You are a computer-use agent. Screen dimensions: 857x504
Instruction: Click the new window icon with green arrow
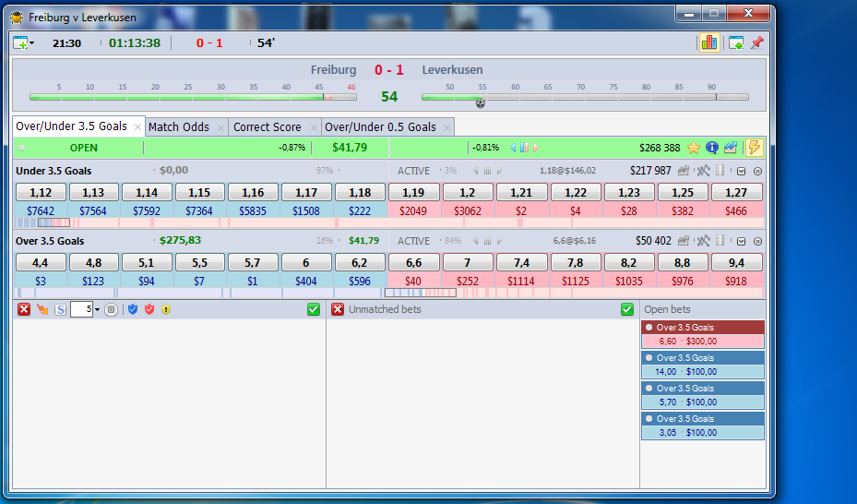735,43
